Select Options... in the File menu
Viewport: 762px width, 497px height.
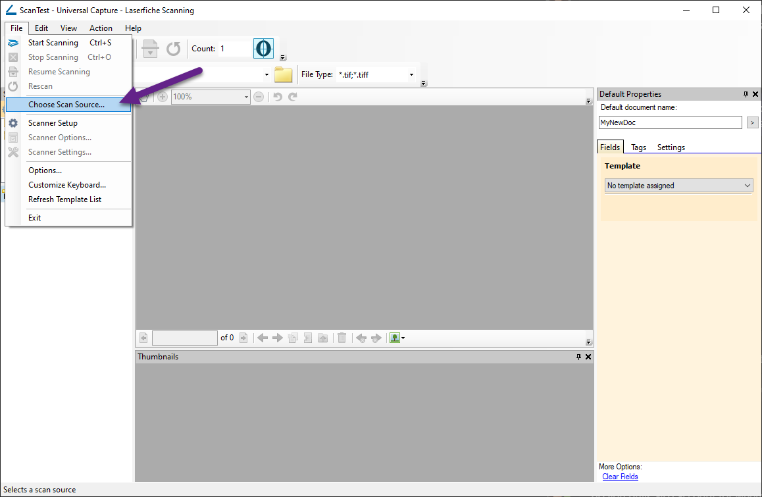[x=68, y=170]
